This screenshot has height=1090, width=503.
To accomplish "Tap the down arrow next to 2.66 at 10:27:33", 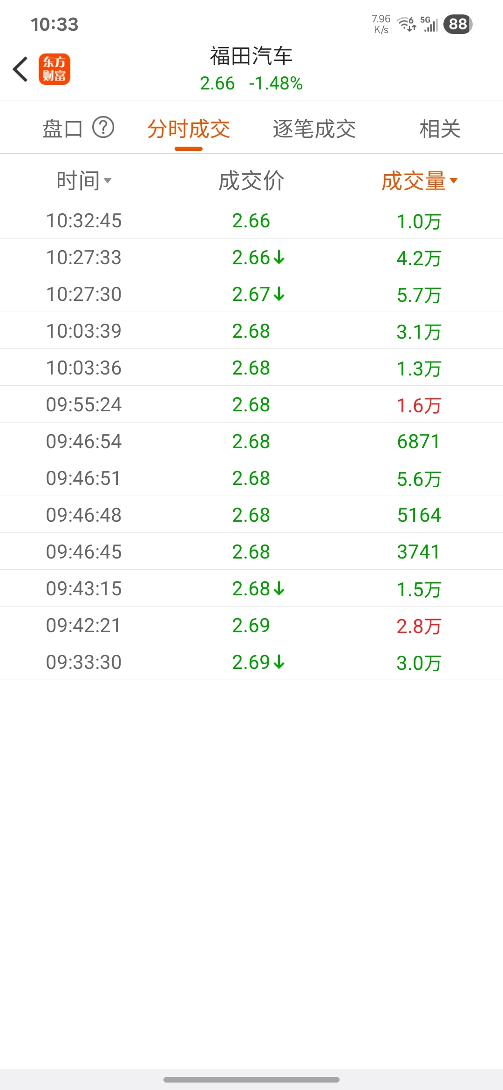I will (x=279, y=257).
